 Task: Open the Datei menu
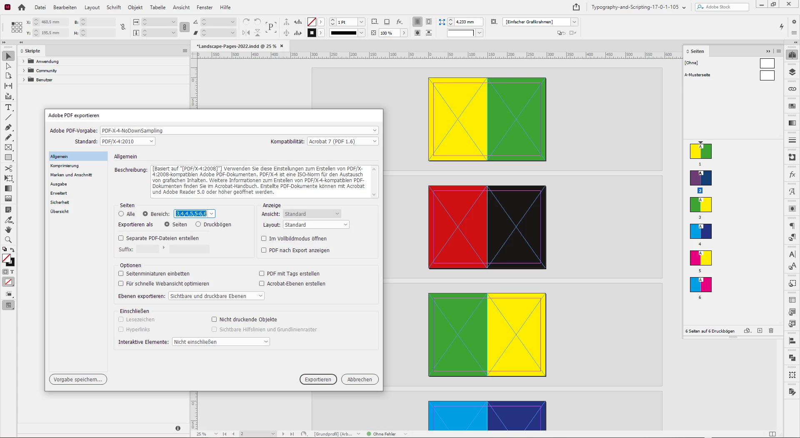pyautogui.click(x=40, y=7)
